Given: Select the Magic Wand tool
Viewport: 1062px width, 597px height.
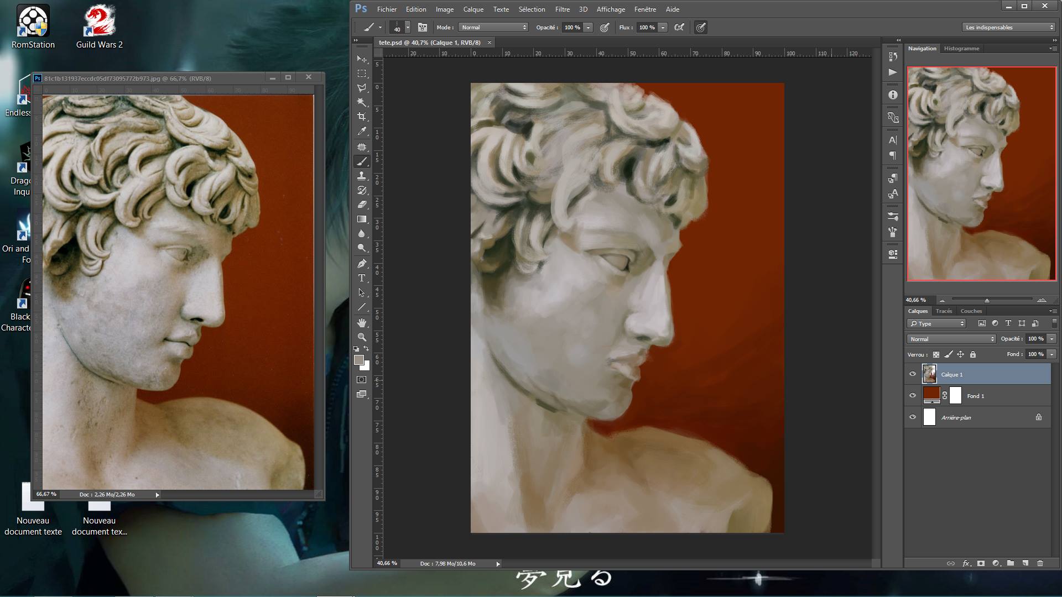Looking at the screenshot, I should 362,102.
